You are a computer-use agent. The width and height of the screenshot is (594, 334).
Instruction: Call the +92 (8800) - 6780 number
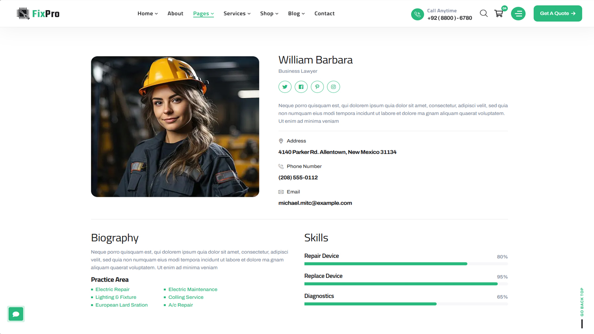[450, 18]
